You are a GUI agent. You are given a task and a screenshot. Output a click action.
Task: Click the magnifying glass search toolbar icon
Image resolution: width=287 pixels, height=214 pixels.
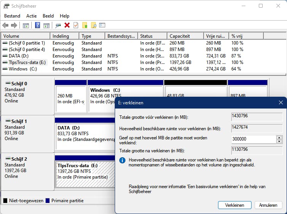click(93, 25)
